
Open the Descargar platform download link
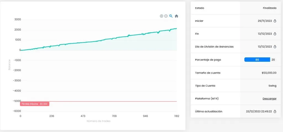coord(269,99)
